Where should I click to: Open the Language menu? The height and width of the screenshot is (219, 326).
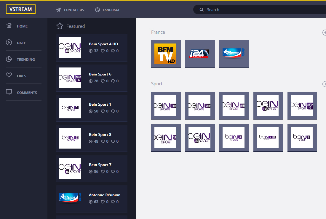click(x=111, y=10)
